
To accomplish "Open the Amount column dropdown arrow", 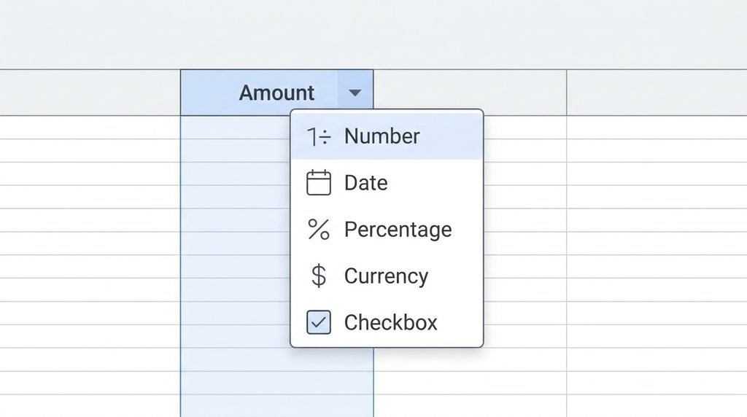I will pos(355,93).
